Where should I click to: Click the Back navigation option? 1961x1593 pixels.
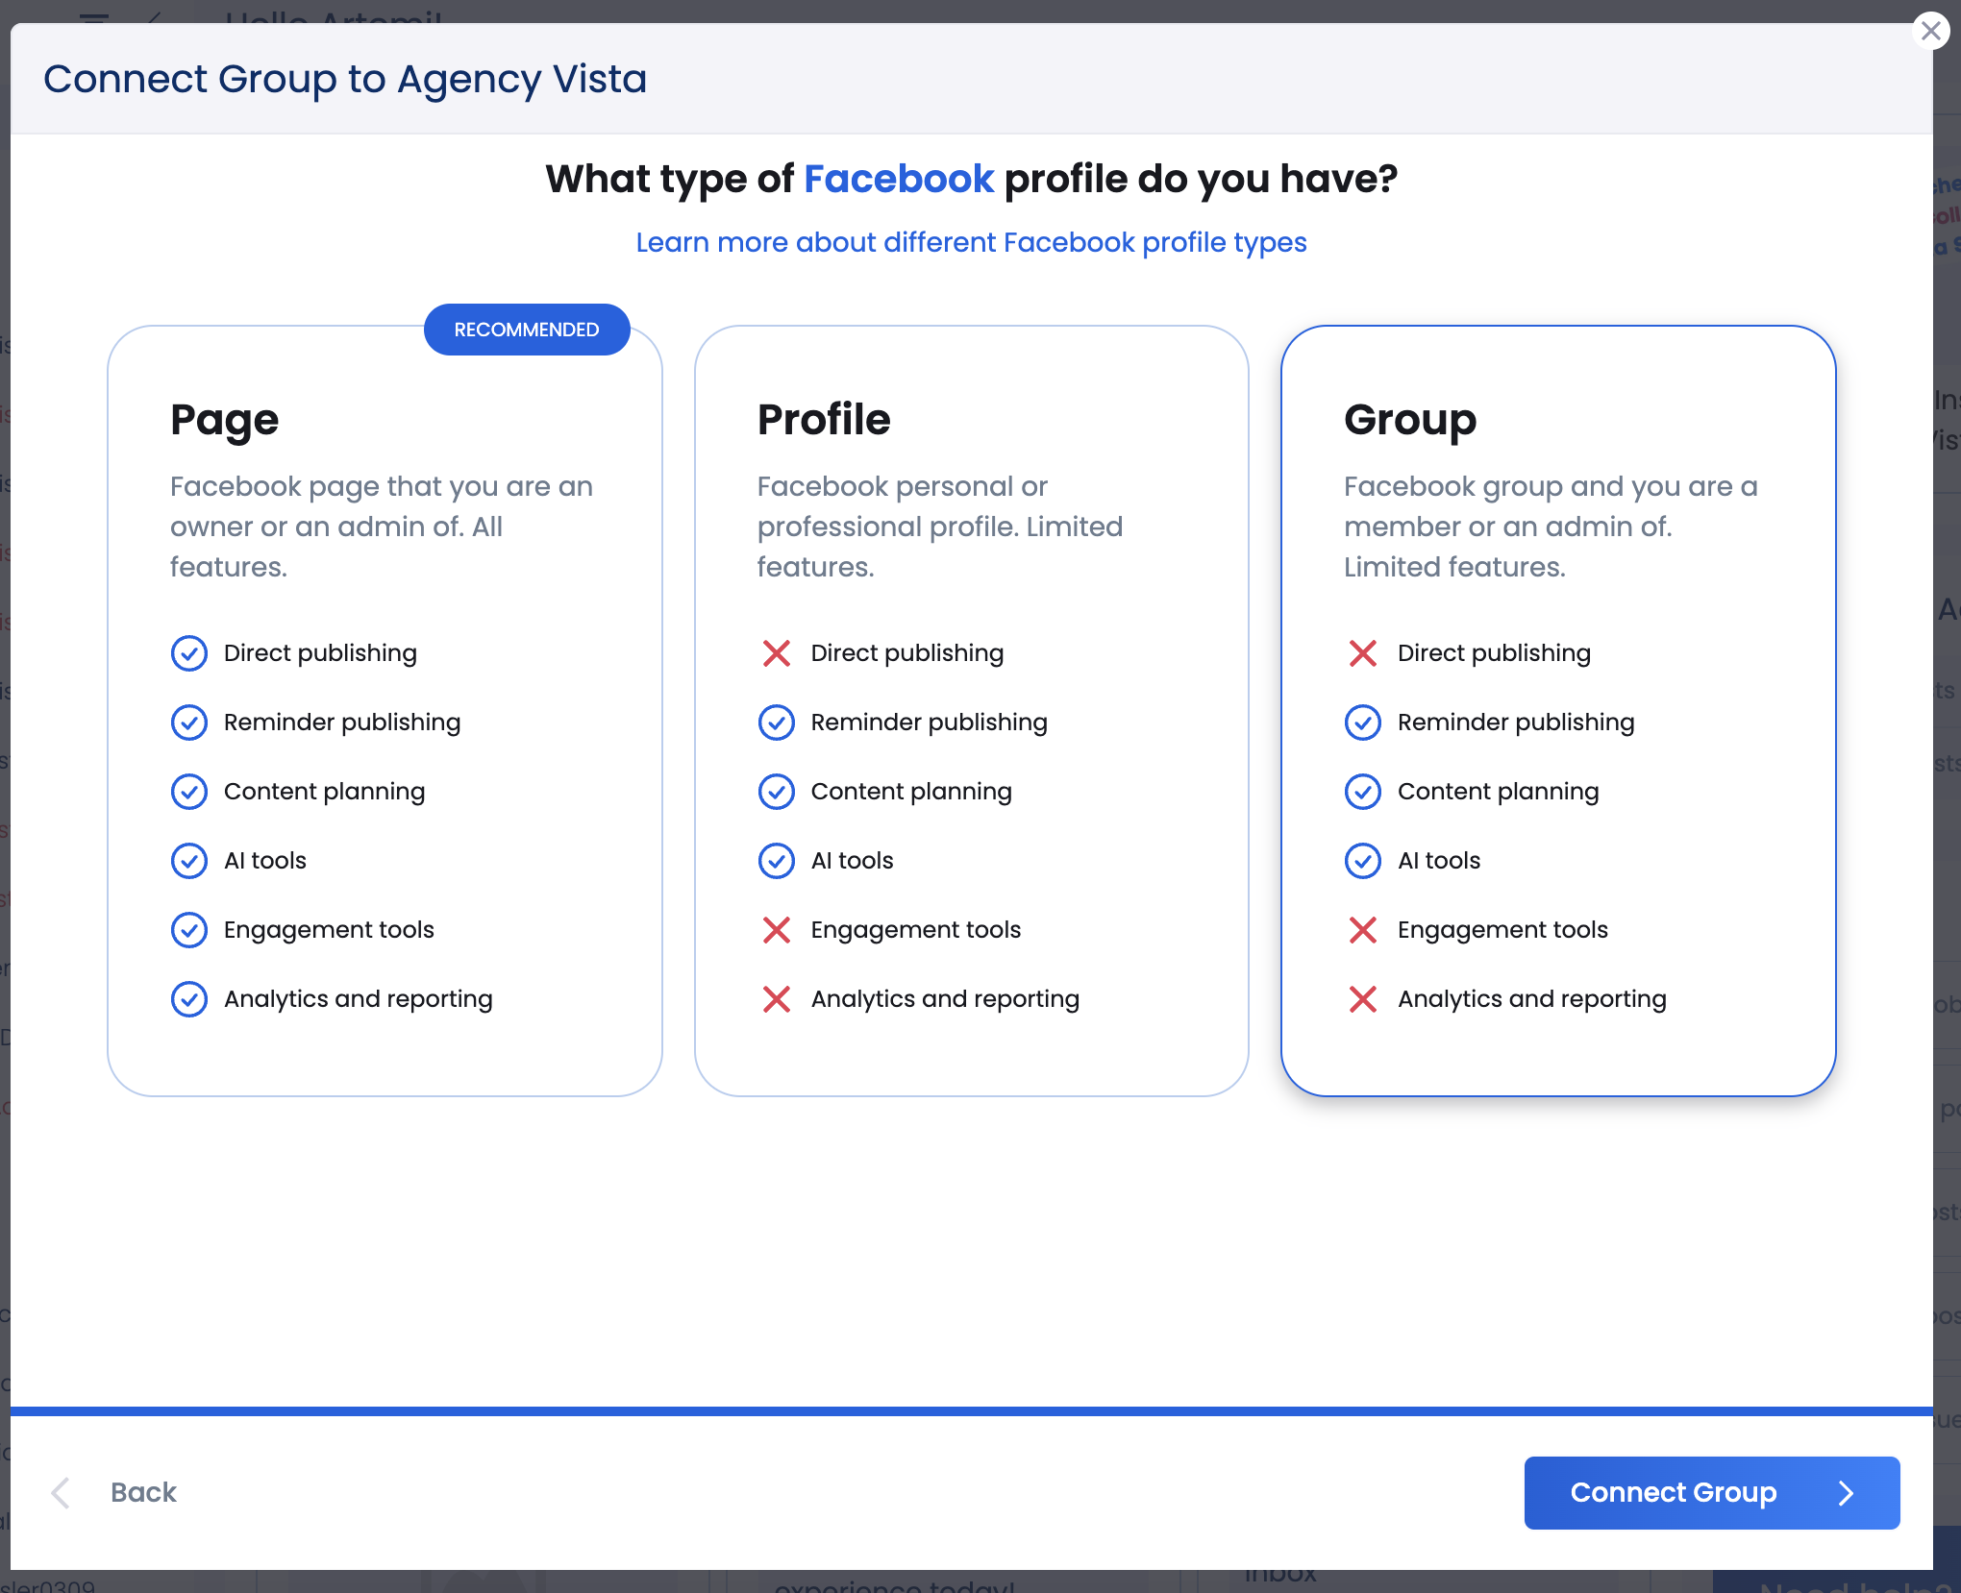[x=142, y=1493]
